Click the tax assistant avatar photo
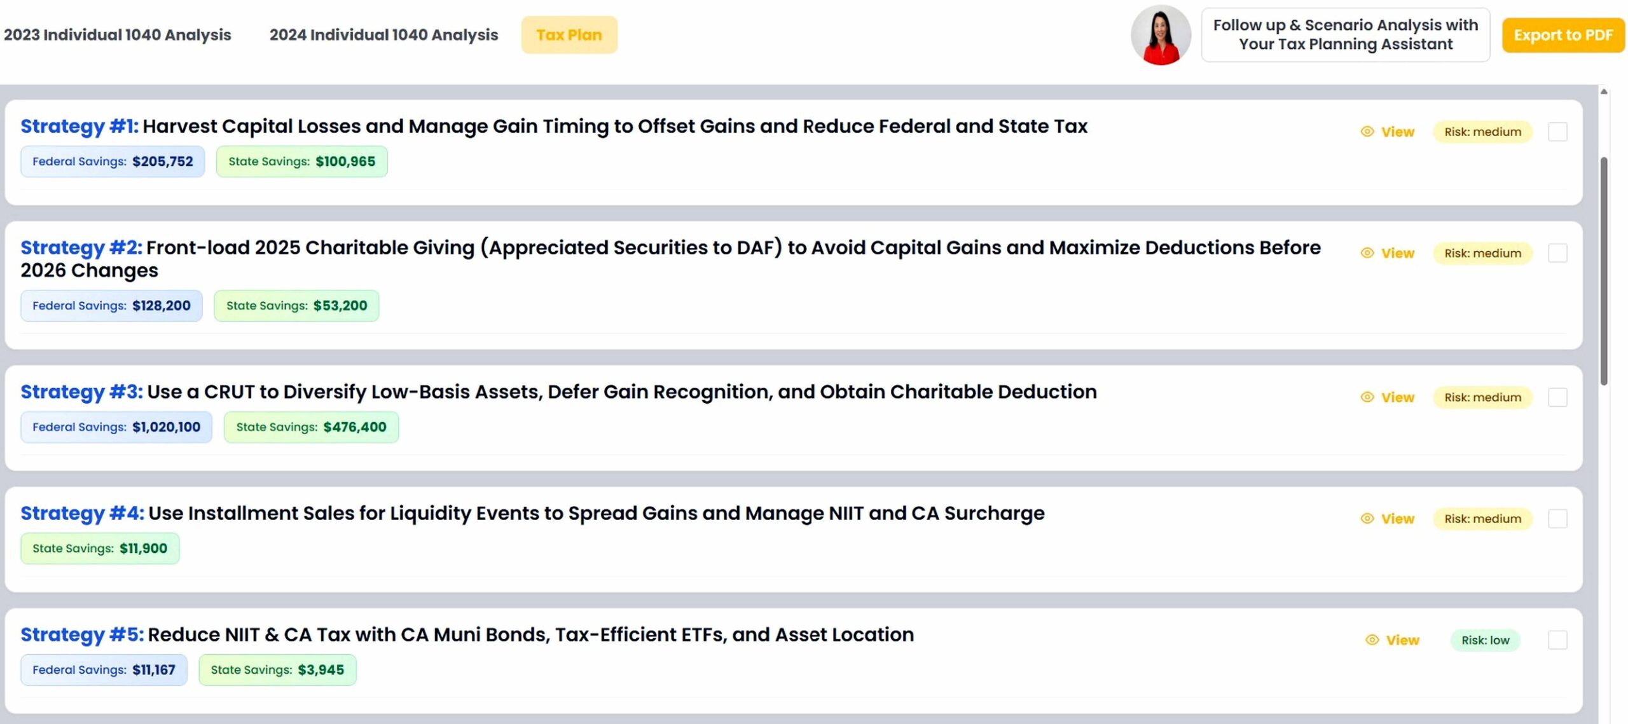Screen dimensions: 1628x724 click(1161, 35)
